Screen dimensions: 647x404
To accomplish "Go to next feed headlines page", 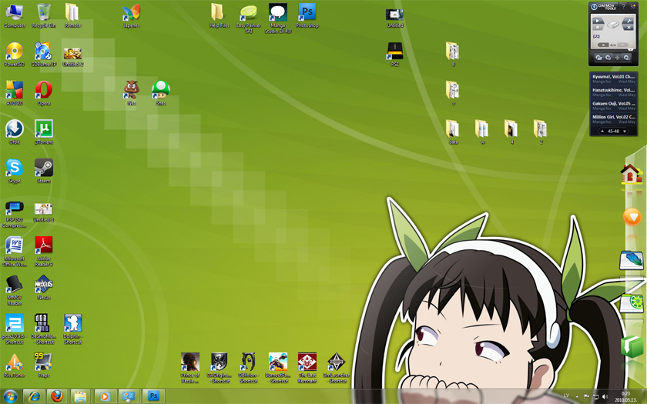I will point(625,131).
